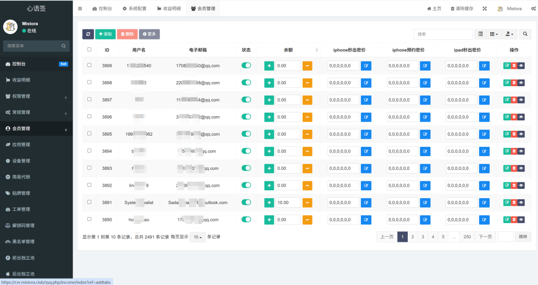538x285 pixels.
Task: Click orange minus balance button for ID 3899
Action: point(307,66)
